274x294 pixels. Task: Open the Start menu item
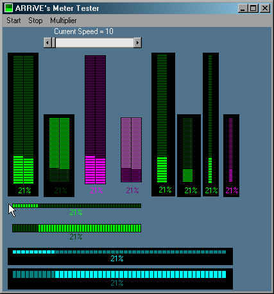[13, 21]
